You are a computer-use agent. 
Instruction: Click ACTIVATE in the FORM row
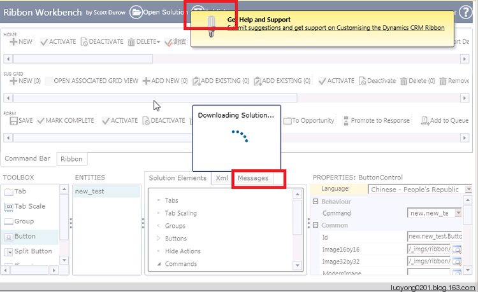pos(120,121)
